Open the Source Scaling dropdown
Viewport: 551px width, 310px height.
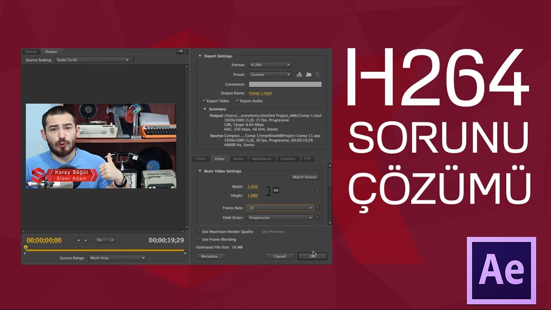coord(92,60)
